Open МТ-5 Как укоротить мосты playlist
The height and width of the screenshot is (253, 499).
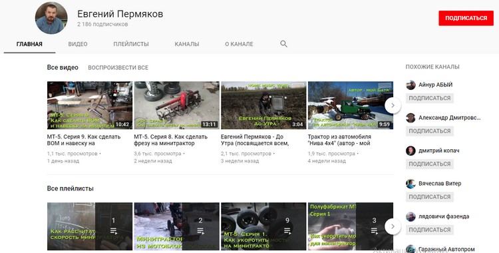click(x=263, y=226)
